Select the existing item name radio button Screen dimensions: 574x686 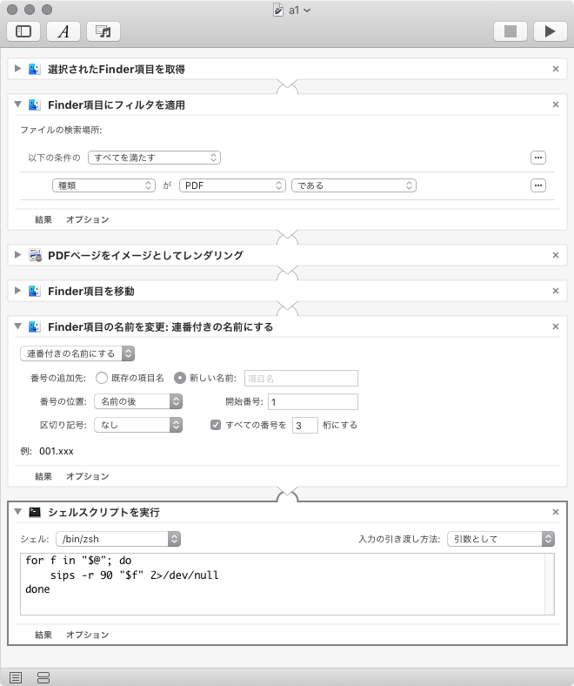[102, 378]
